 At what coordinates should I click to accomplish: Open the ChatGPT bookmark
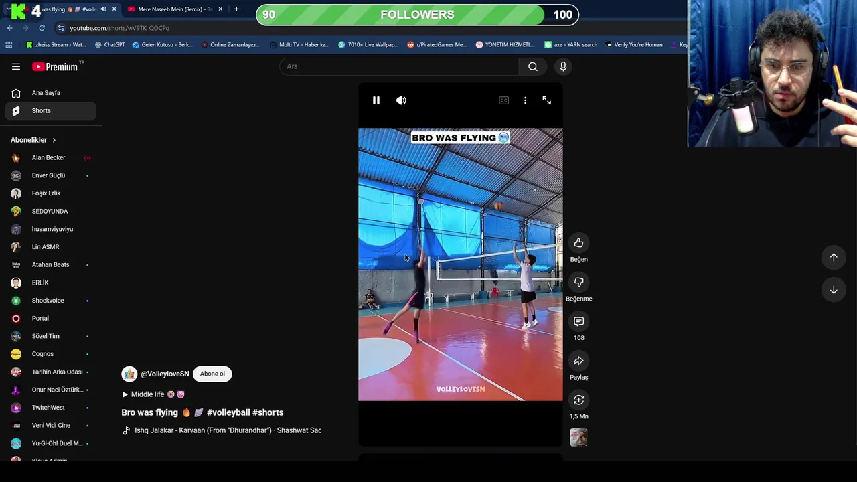110,45
